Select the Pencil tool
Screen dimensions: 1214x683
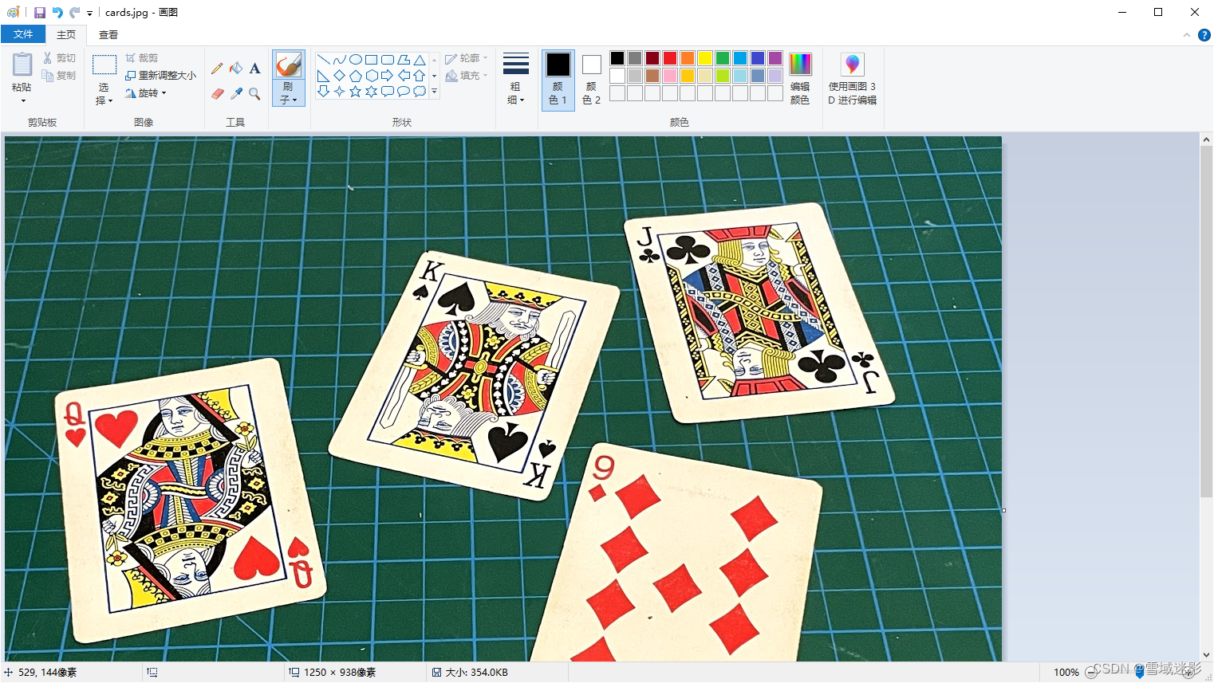[x=217, y=69]
